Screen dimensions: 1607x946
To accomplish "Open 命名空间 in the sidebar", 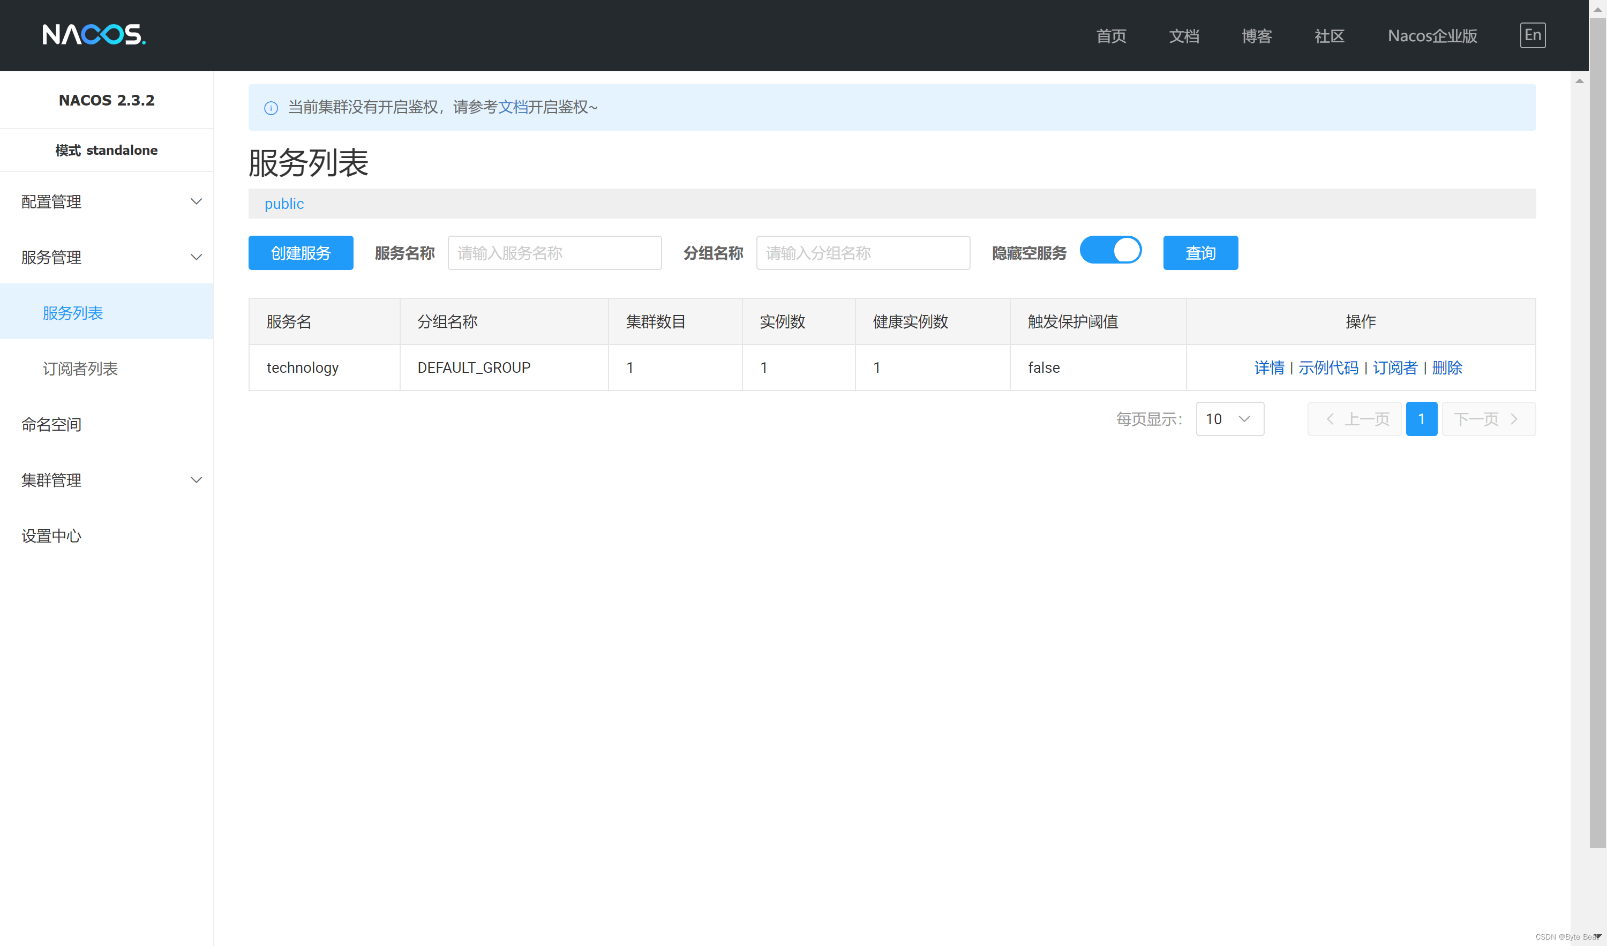I will (x=107, y=424).
